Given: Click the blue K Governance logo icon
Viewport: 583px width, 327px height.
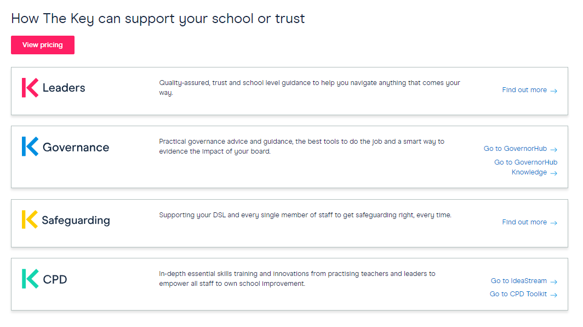Looking at the screenshot, I should [x=30, y=146].
